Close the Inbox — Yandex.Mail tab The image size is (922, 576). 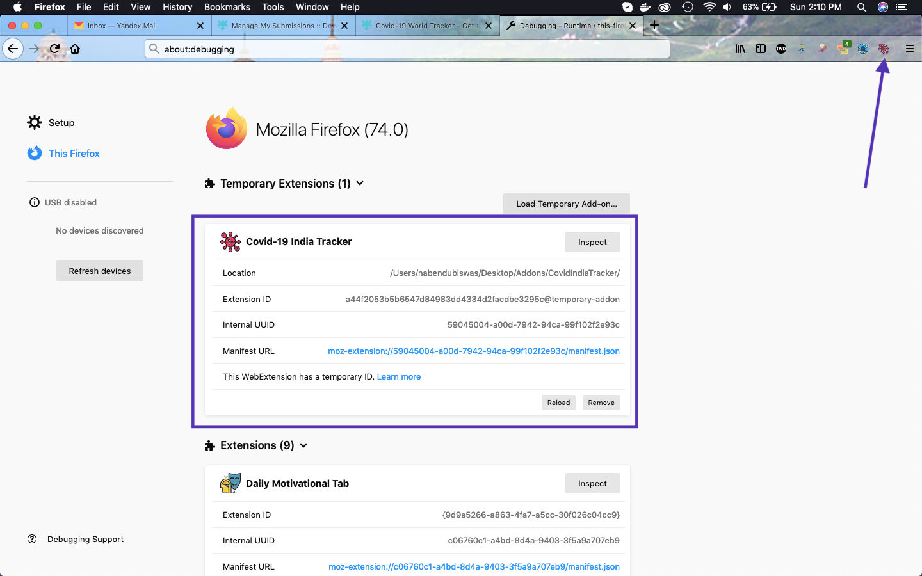click(200, 26)
